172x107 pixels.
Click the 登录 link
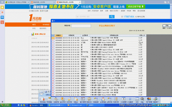[102, 11]
